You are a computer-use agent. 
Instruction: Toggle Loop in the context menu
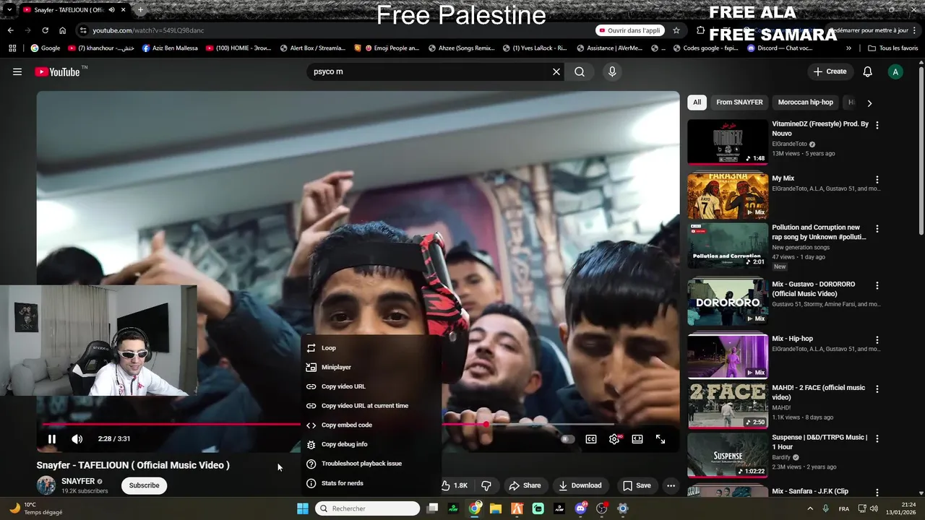tap(371, 348)
